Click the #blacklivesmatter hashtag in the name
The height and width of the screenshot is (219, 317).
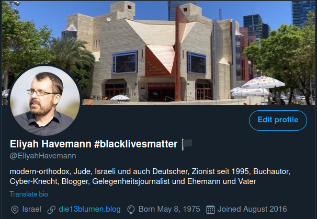135,144
